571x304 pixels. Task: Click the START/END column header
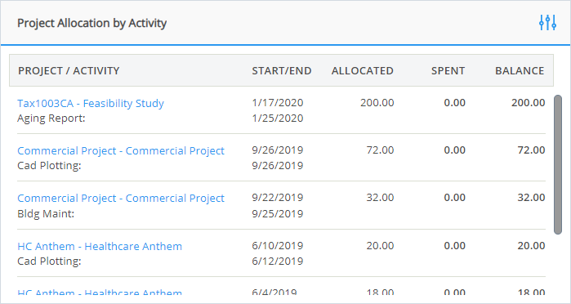point(282,71)
